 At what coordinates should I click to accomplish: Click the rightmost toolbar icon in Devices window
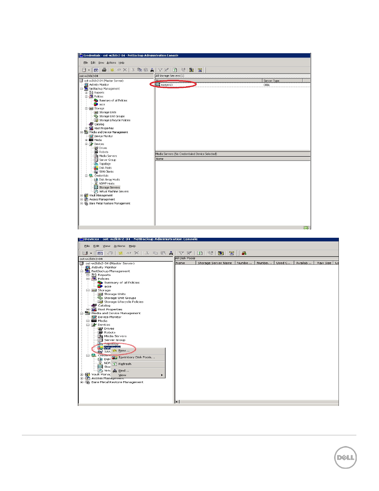click(x=244, y=253)
